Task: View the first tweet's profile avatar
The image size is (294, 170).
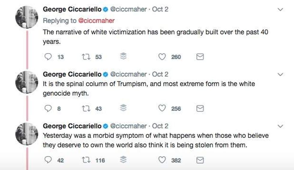Action: [27, 17]
